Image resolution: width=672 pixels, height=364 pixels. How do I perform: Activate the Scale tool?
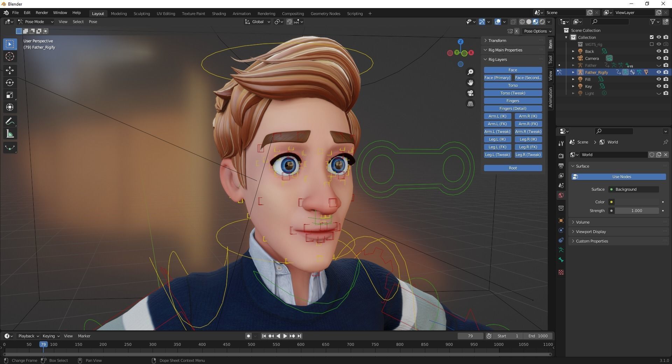[10, 95]
